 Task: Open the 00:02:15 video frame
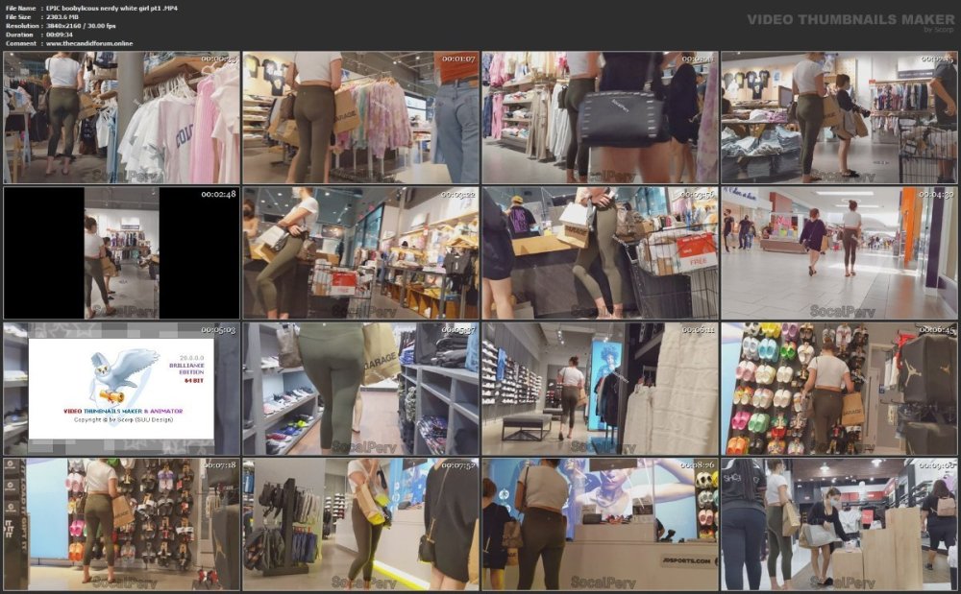(839, 117)
